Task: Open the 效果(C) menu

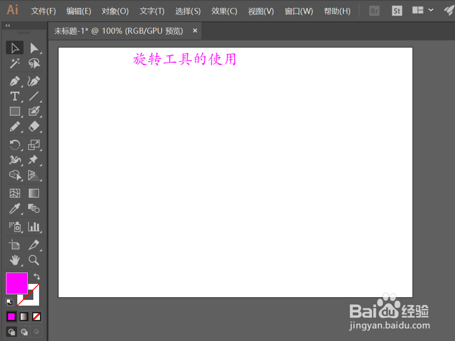Action: pos(224,11)
